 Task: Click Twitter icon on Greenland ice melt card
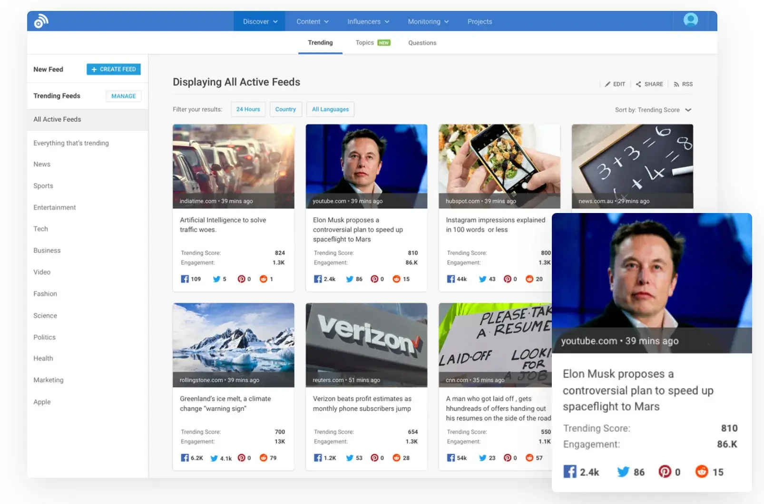pyautogui.click(x=214, y=458)
